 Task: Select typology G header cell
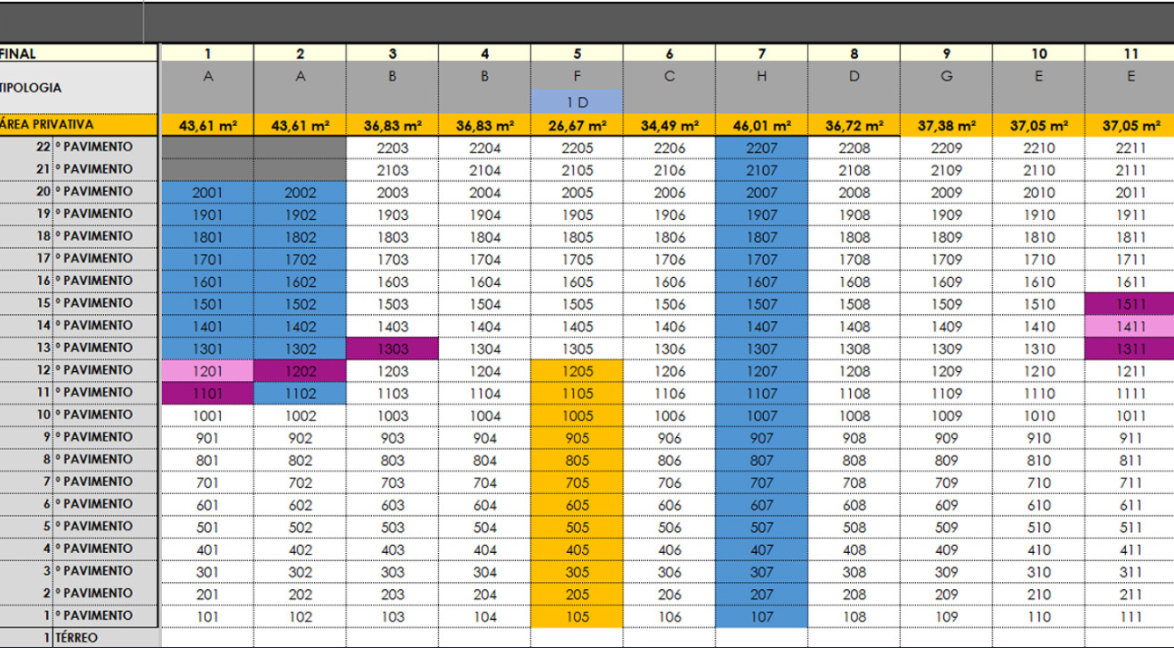[946, 78]
